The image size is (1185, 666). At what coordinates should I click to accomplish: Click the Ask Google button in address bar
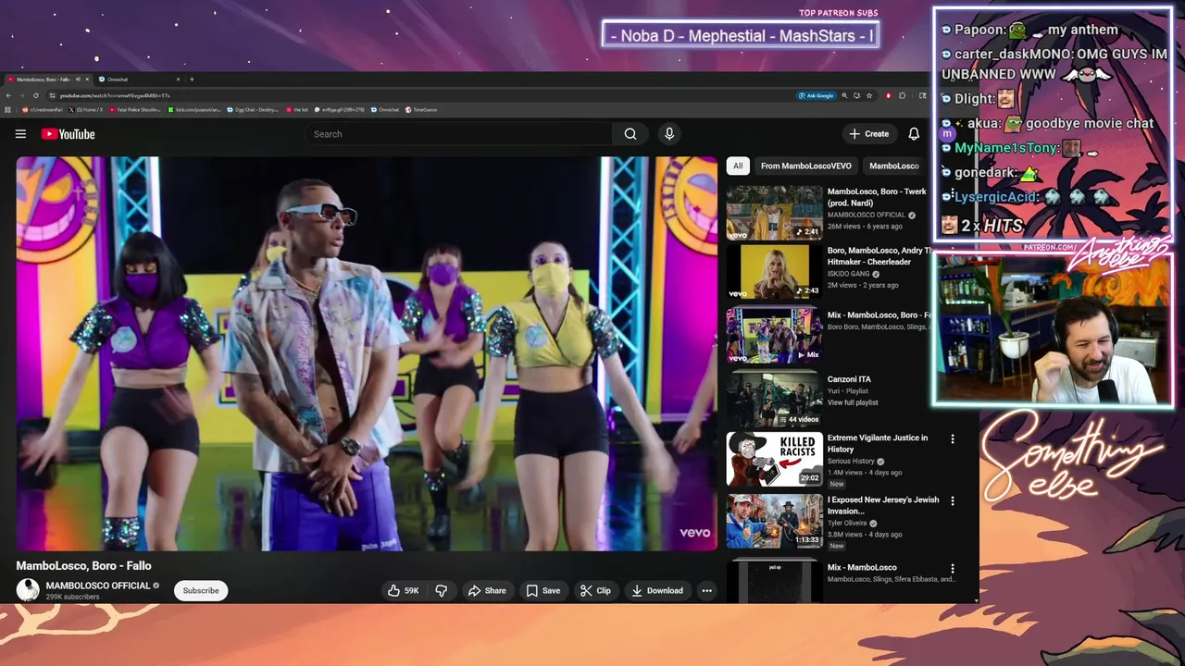tap(816, 95)
